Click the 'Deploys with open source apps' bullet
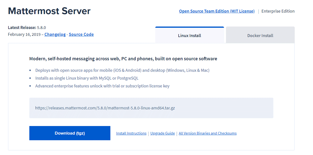 [x=122, y=70]
